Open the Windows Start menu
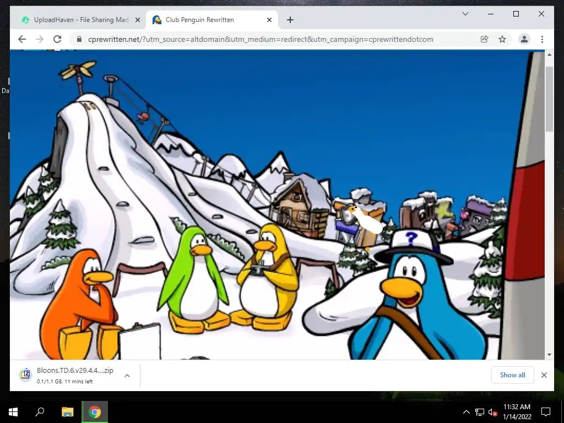Image resolution: width=564 pixels, height=423 pixels. point(13,411)
